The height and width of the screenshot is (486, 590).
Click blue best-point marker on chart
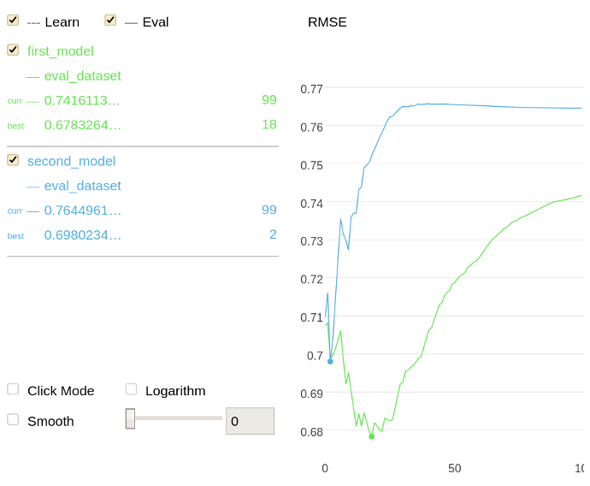coord(330,361)
